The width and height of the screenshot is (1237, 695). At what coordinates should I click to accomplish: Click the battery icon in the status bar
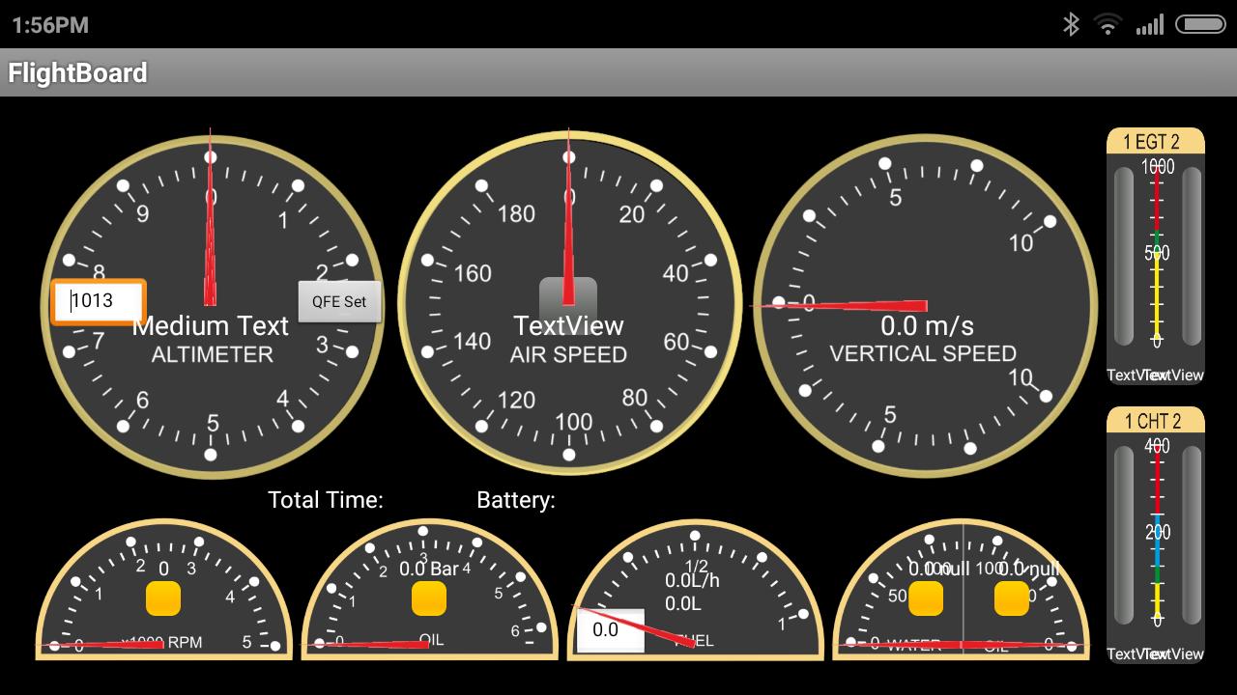coord(1198,26)
